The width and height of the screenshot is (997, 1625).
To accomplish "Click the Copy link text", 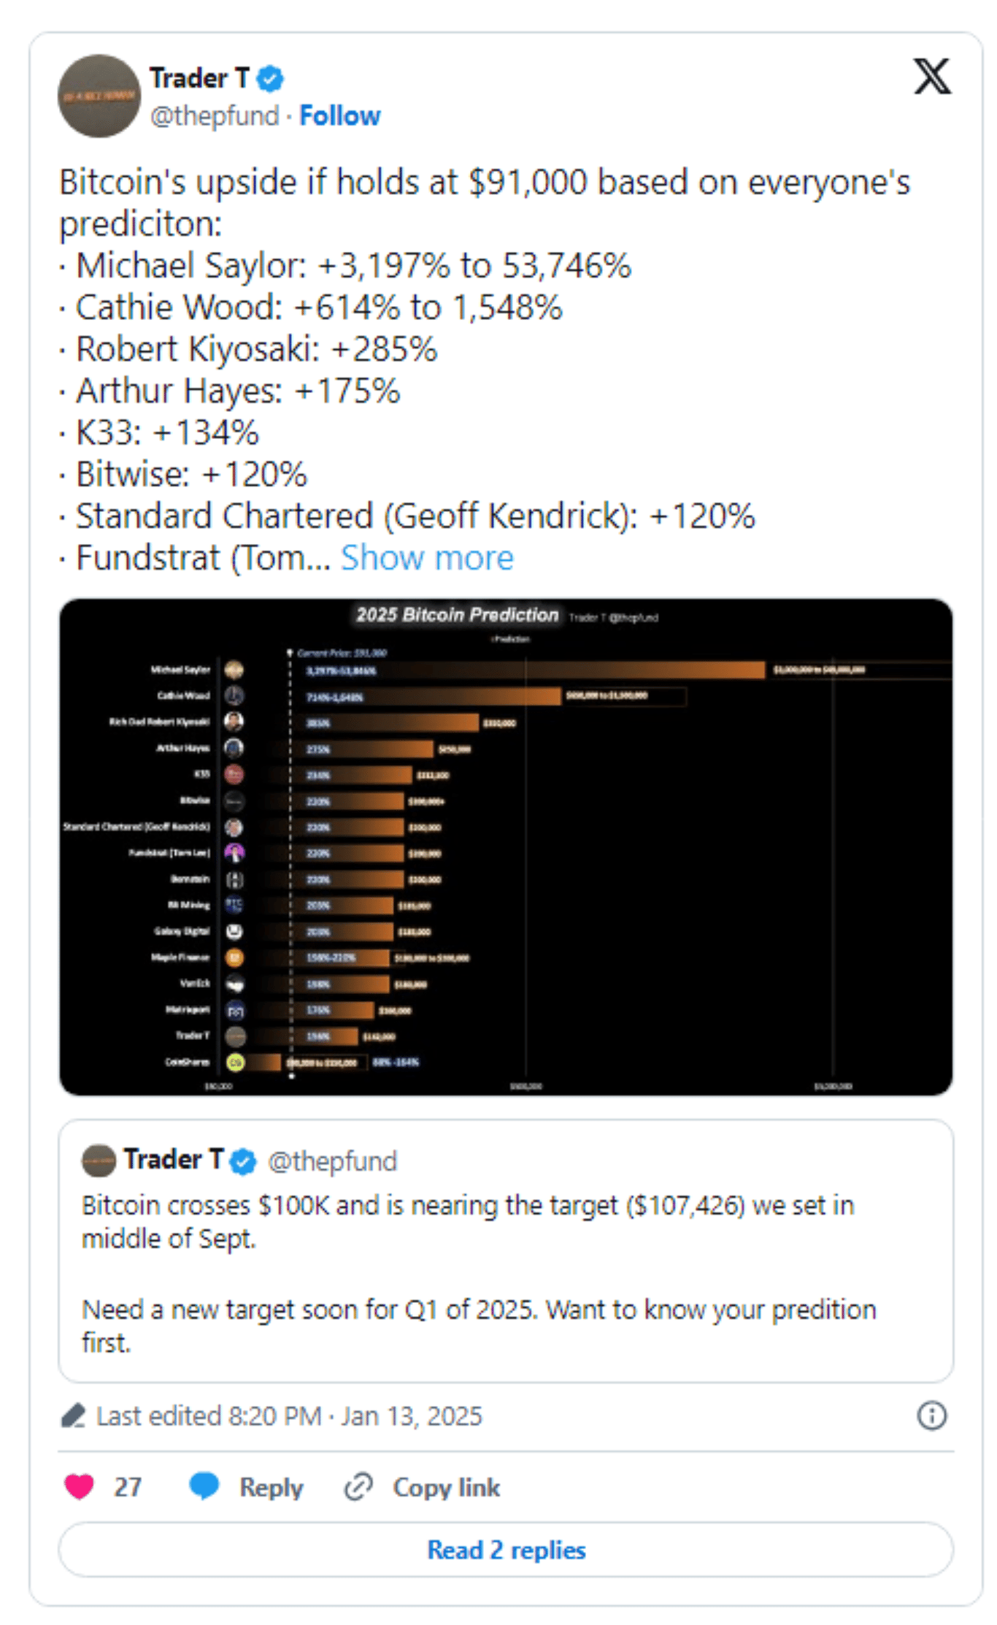I will [446, 1488].
